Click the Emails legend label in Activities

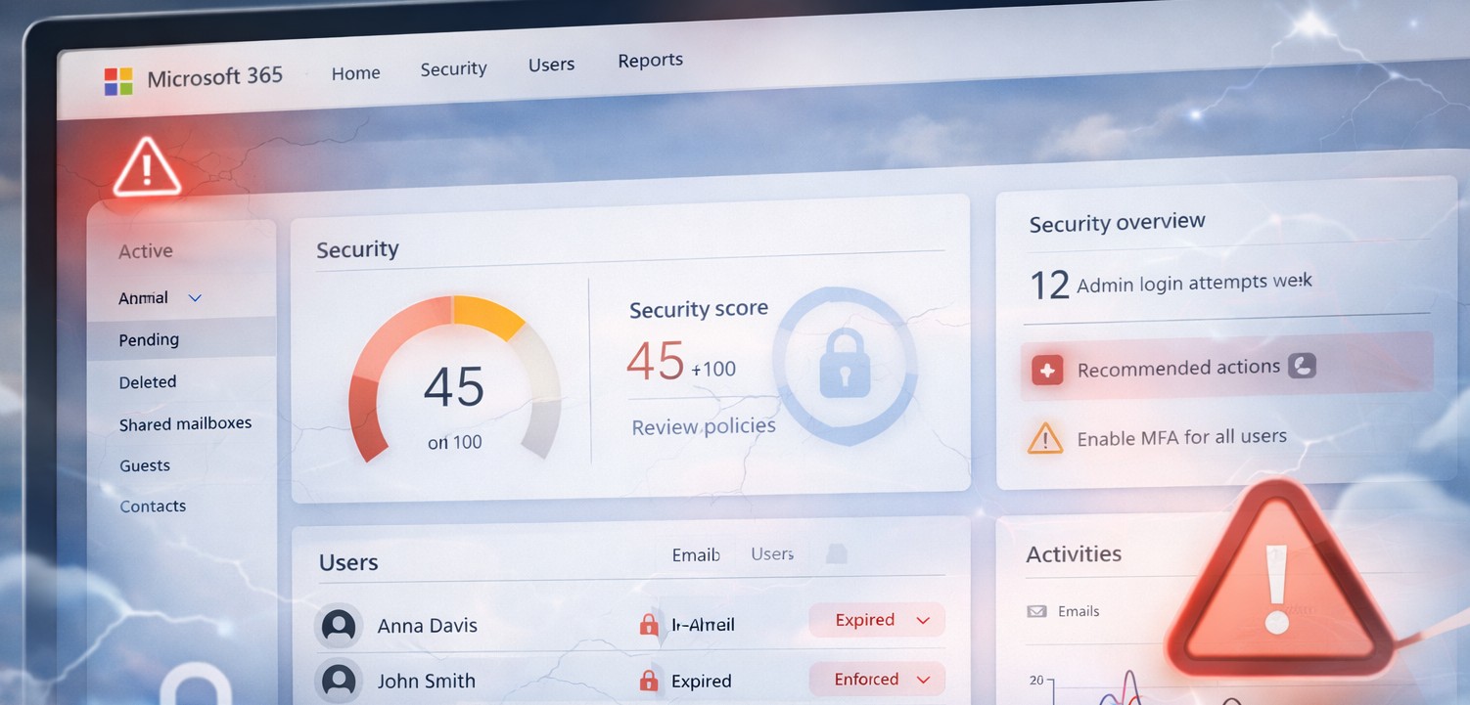1079,611
